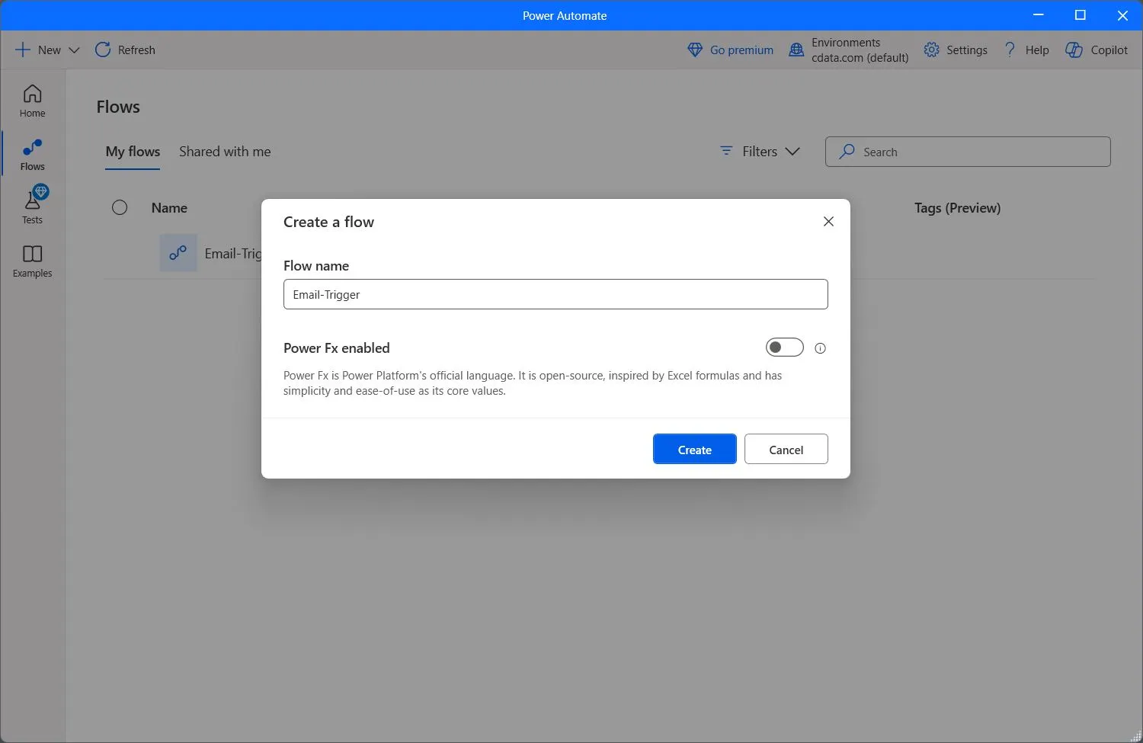1143x743 pixels.
Task: Select the My flows tab
Action: [x=133, y=152]
